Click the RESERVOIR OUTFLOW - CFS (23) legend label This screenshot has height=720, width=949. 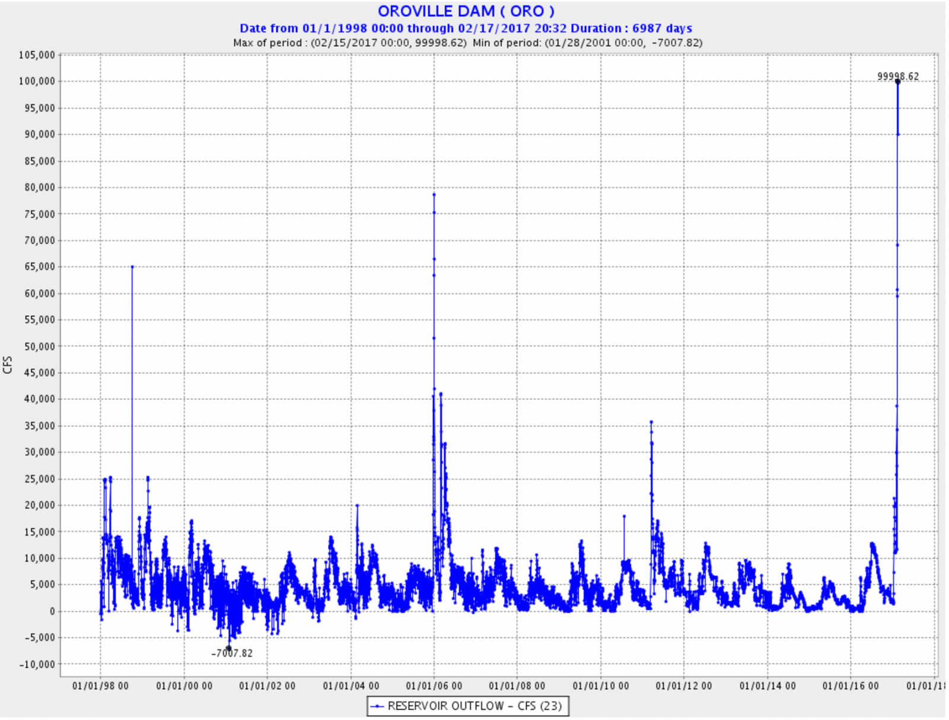pos(474,706)
